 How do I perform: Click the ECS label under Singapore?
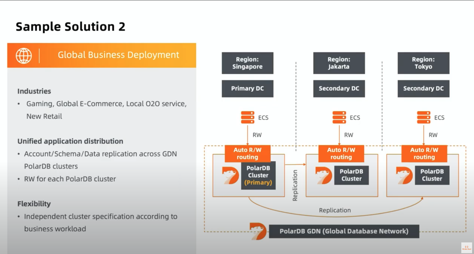(263, 118)
